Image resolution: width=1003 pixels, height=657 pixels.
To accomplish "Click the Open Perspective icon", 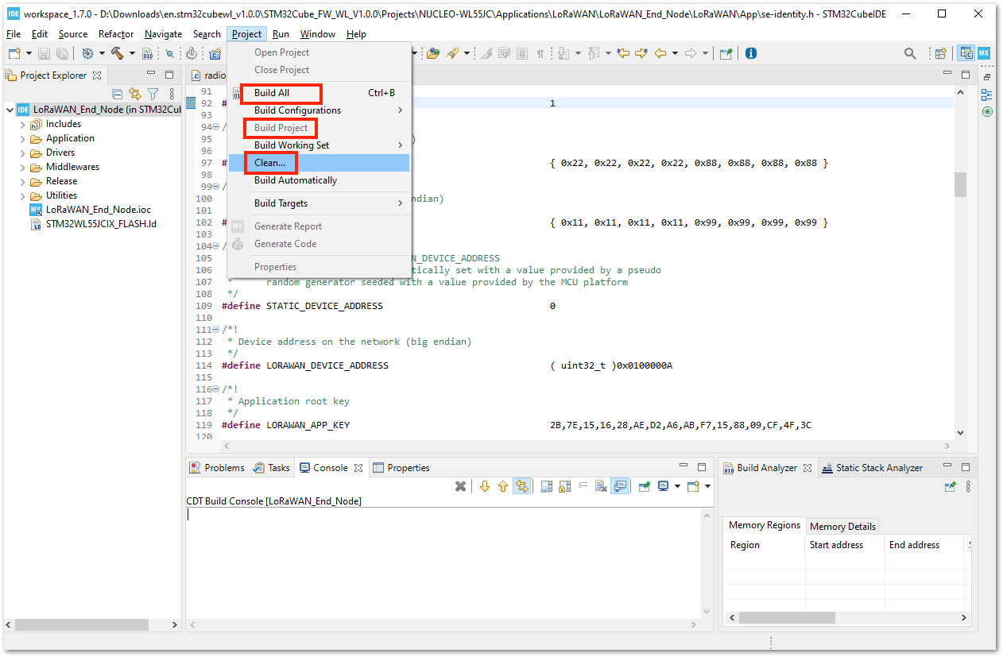I will [x=940, y=53].
